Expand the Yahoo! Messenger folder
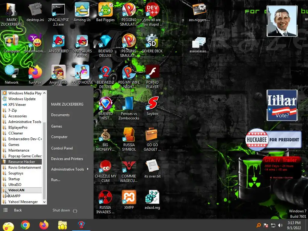The width and height of the screenshot is (308, 231). tap(22, 202)
